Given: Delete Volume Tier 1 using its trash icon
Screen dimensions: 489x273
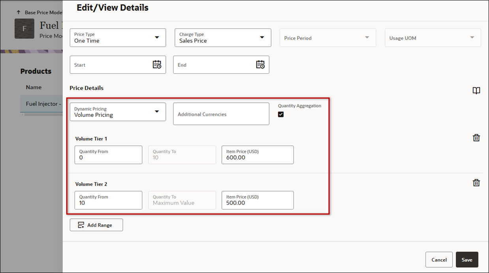Looking at the screenshot, I should [x=476, y=137].
